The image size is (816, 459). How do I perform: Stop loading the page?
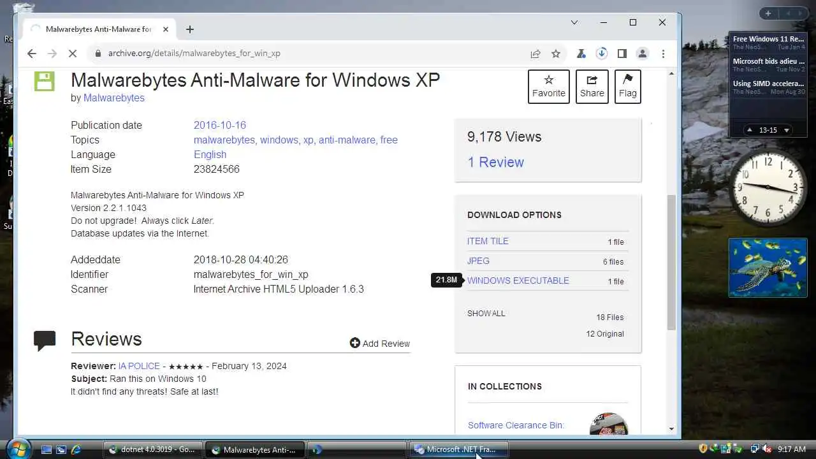(x=73, y=54)
